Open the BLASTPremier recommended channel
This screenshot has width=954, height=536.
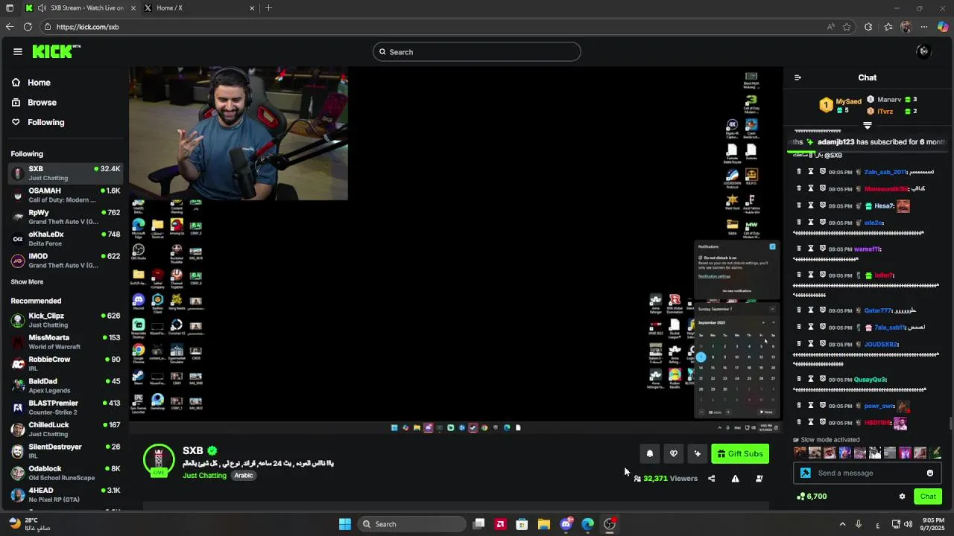[x=66, y=407]
